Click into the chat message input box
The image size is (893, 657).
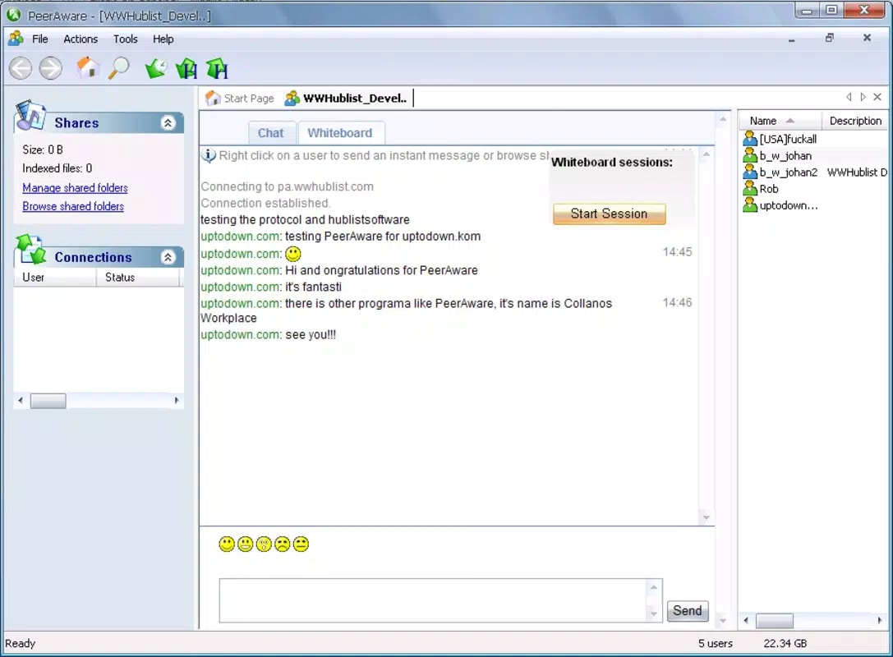[x=433, y=600]
